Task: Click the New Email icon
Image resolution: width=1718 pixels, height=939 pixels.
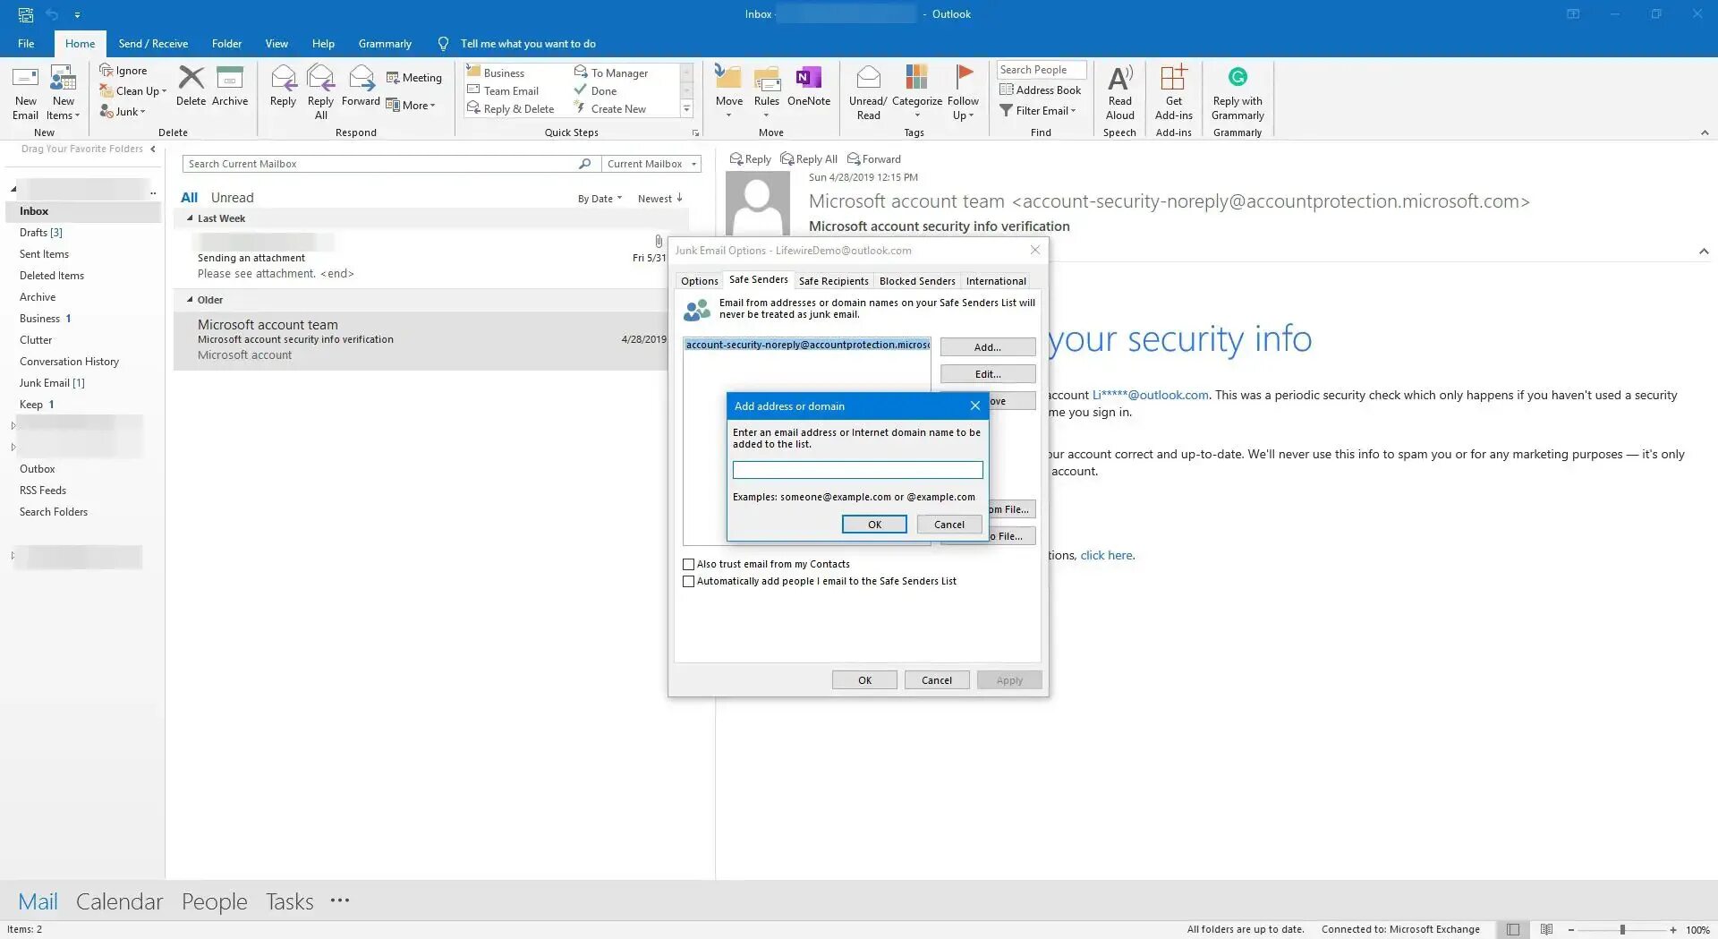Action: coord(25,78)
